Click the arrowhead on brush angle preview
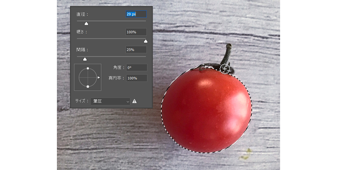The image size is (337, 170). [x=99, y=77]
